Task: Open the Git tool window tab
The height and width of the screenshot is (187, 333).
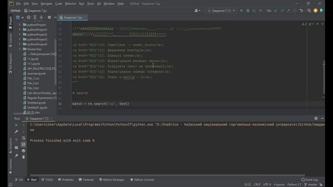Action: pyautogui.click(x=19, y=180)
